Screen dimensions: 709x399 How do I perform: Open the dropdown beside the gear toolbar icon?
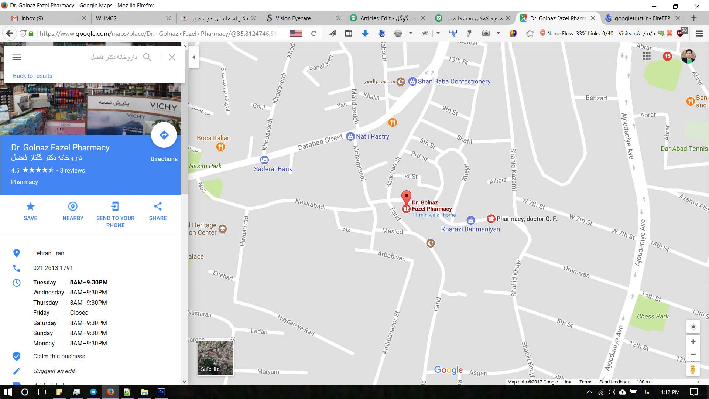coord(411,33)
